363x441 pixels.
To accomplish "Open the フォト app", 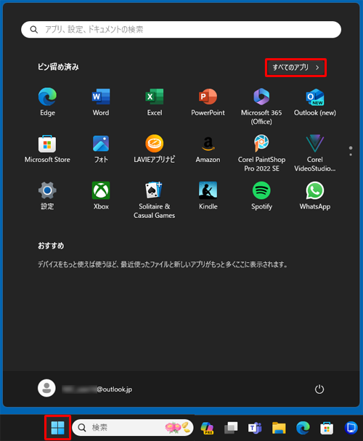I will [101, 149].
